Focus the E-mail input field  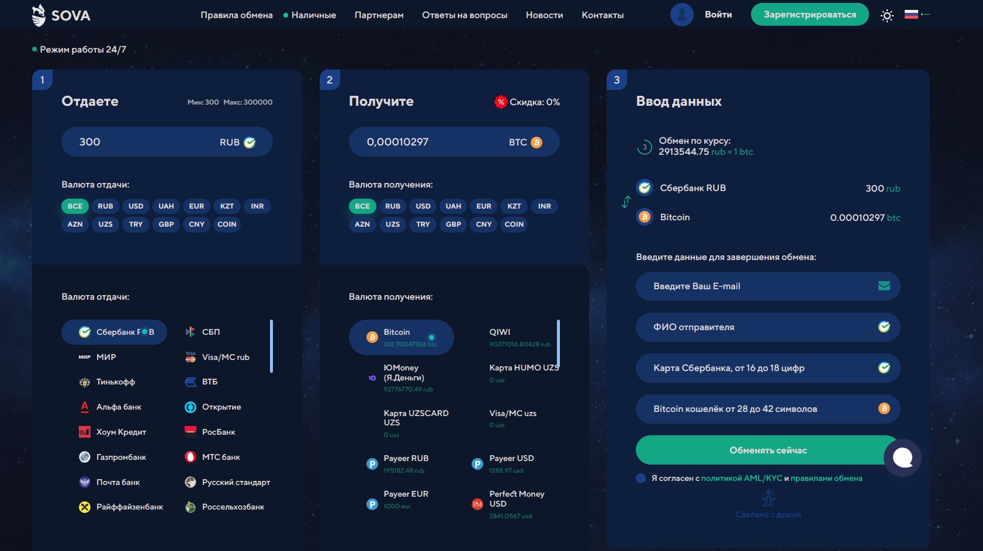[x=767, y=286]
